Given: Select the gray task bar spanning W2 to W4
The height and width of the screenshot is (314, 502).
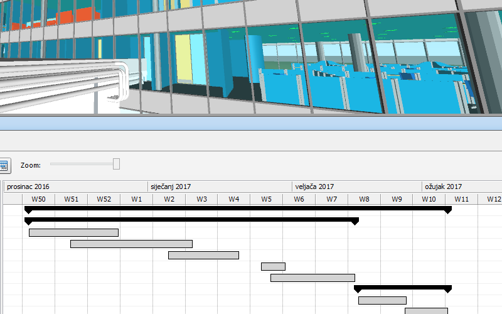Looking at the screenshot, I should [x=203, y=255].
